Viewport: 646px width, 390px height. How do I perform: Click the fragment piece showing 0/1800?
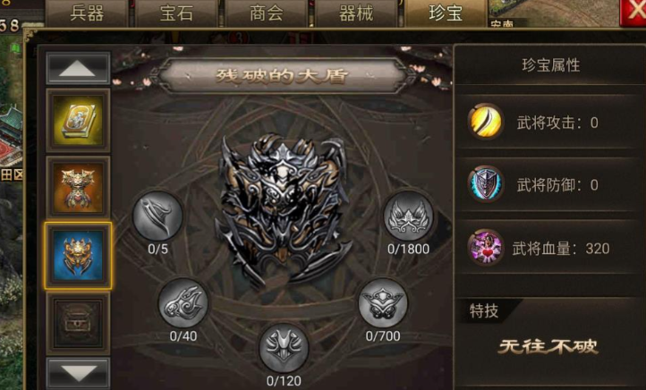click(x=408, y=216)
